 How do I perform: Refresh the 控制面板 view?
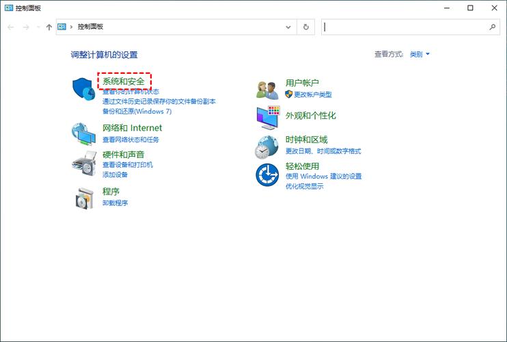(x=306, y=27)
